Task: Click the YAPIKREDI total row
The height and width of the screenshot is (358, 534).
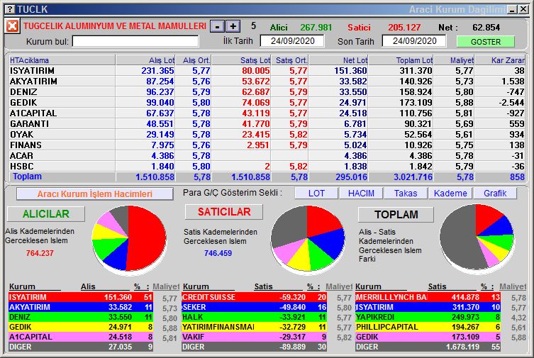Action: [x=428, y=317]
